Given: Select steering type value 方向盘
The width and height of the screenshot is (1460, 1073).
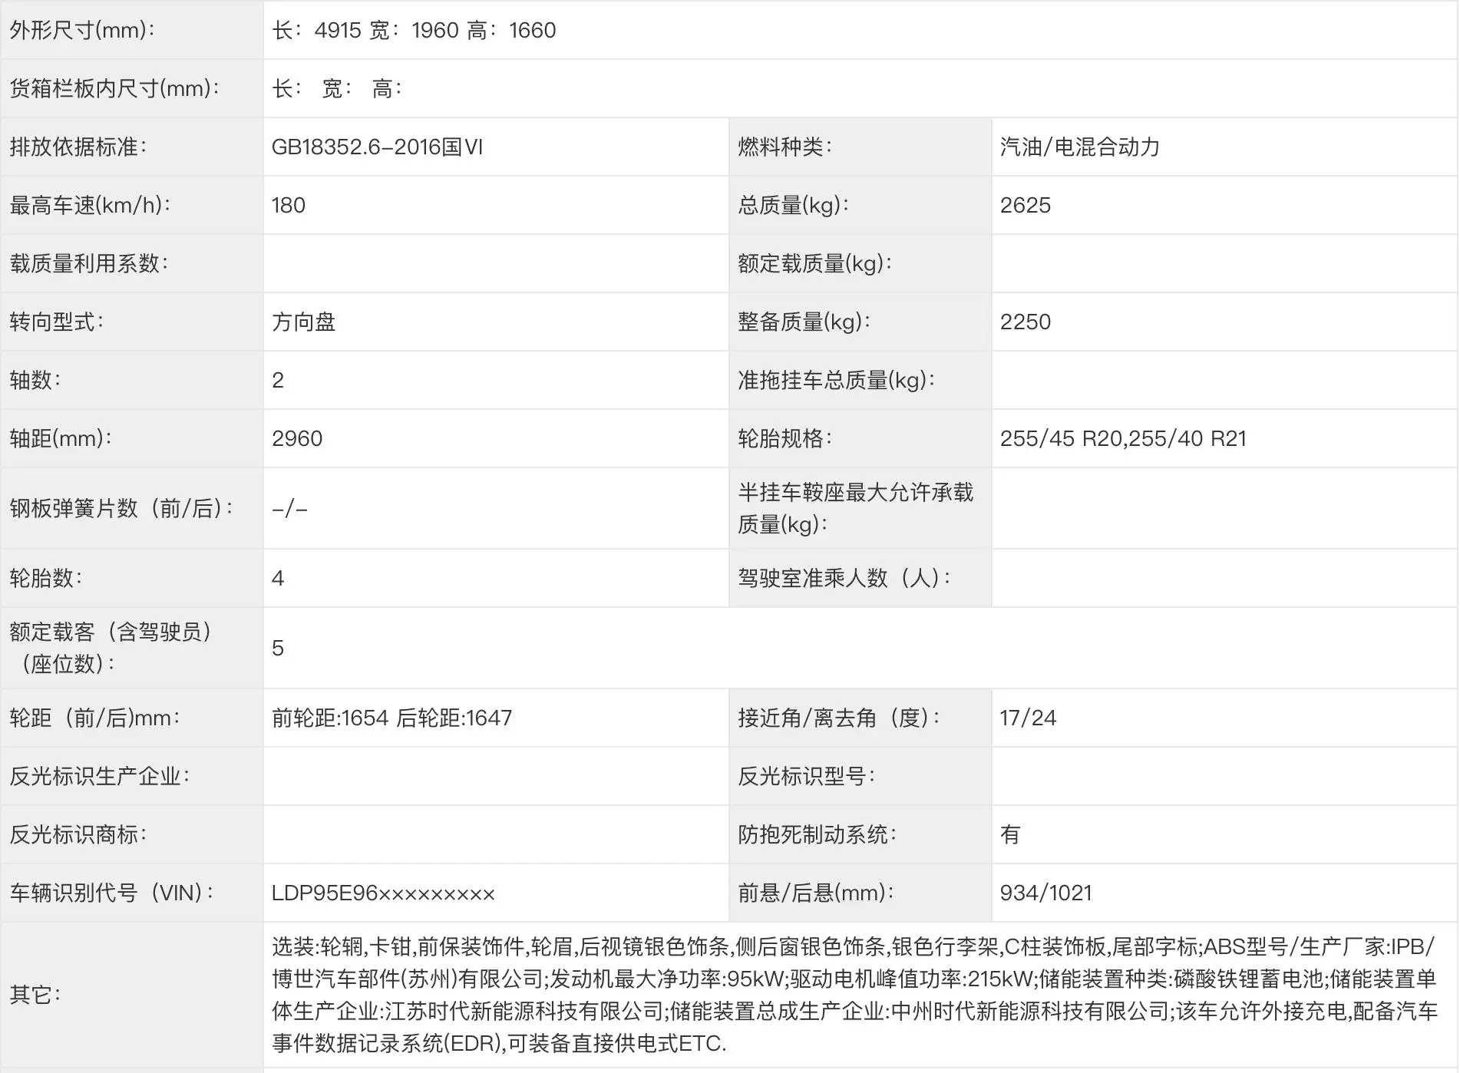Looking at the screenshot, I should tap(304, 322).
